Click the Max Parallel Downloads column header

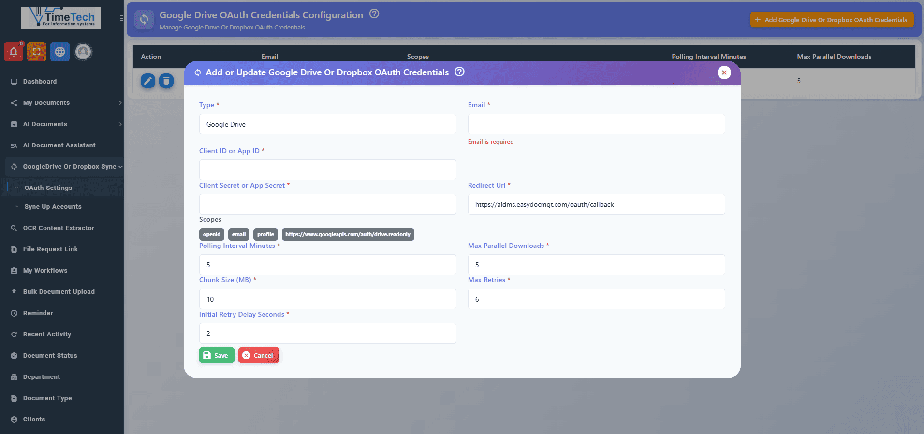coord(834,57)
